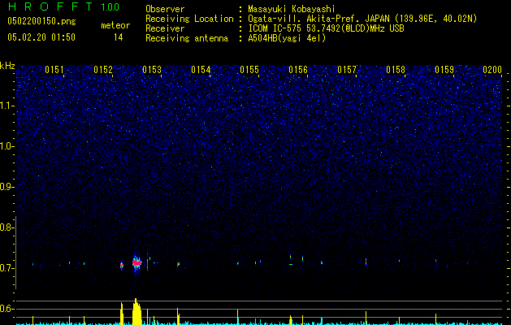Click the version number 1.0.0

click(110, 7)
